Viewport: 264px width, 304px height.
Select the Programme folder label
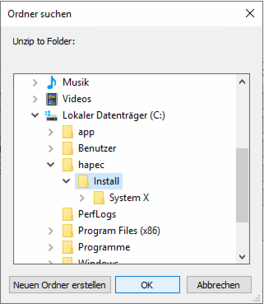click(104, 247)
